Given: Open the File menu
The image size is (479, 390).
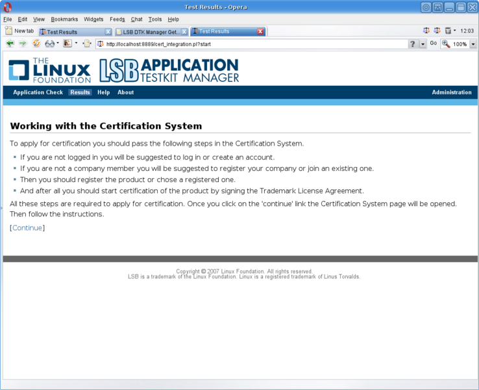Looking at the screenshot, I should 8,19.
